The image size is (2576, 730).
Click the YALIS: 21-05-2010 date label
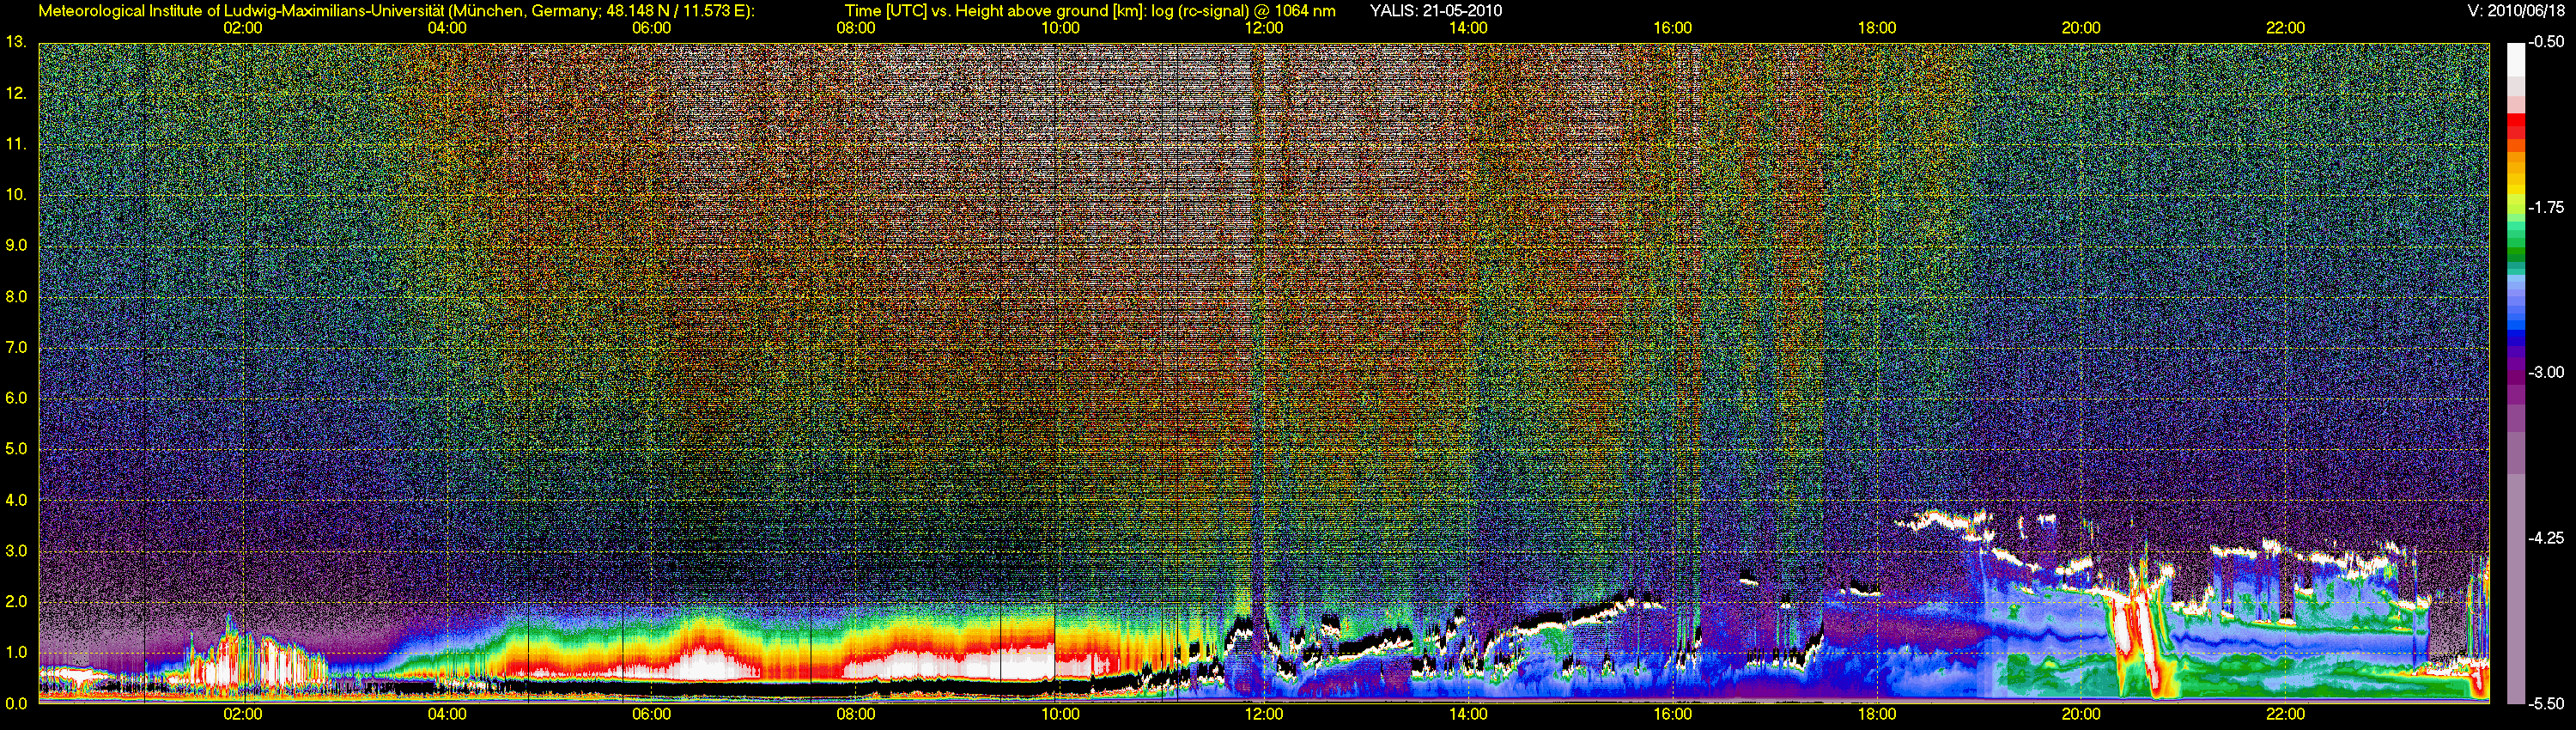1435,11
